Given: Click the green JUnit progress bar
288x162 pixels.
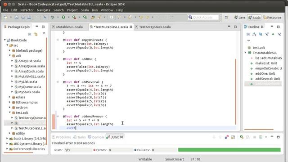Looking at the screenshot, I should click(229, 150).
